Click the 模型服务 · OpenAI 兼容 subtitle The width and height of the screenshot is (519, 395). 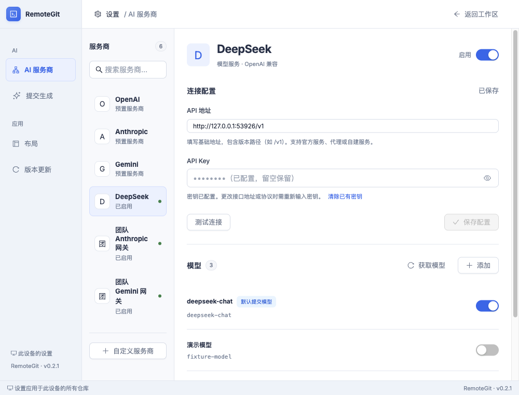point(247,64)
